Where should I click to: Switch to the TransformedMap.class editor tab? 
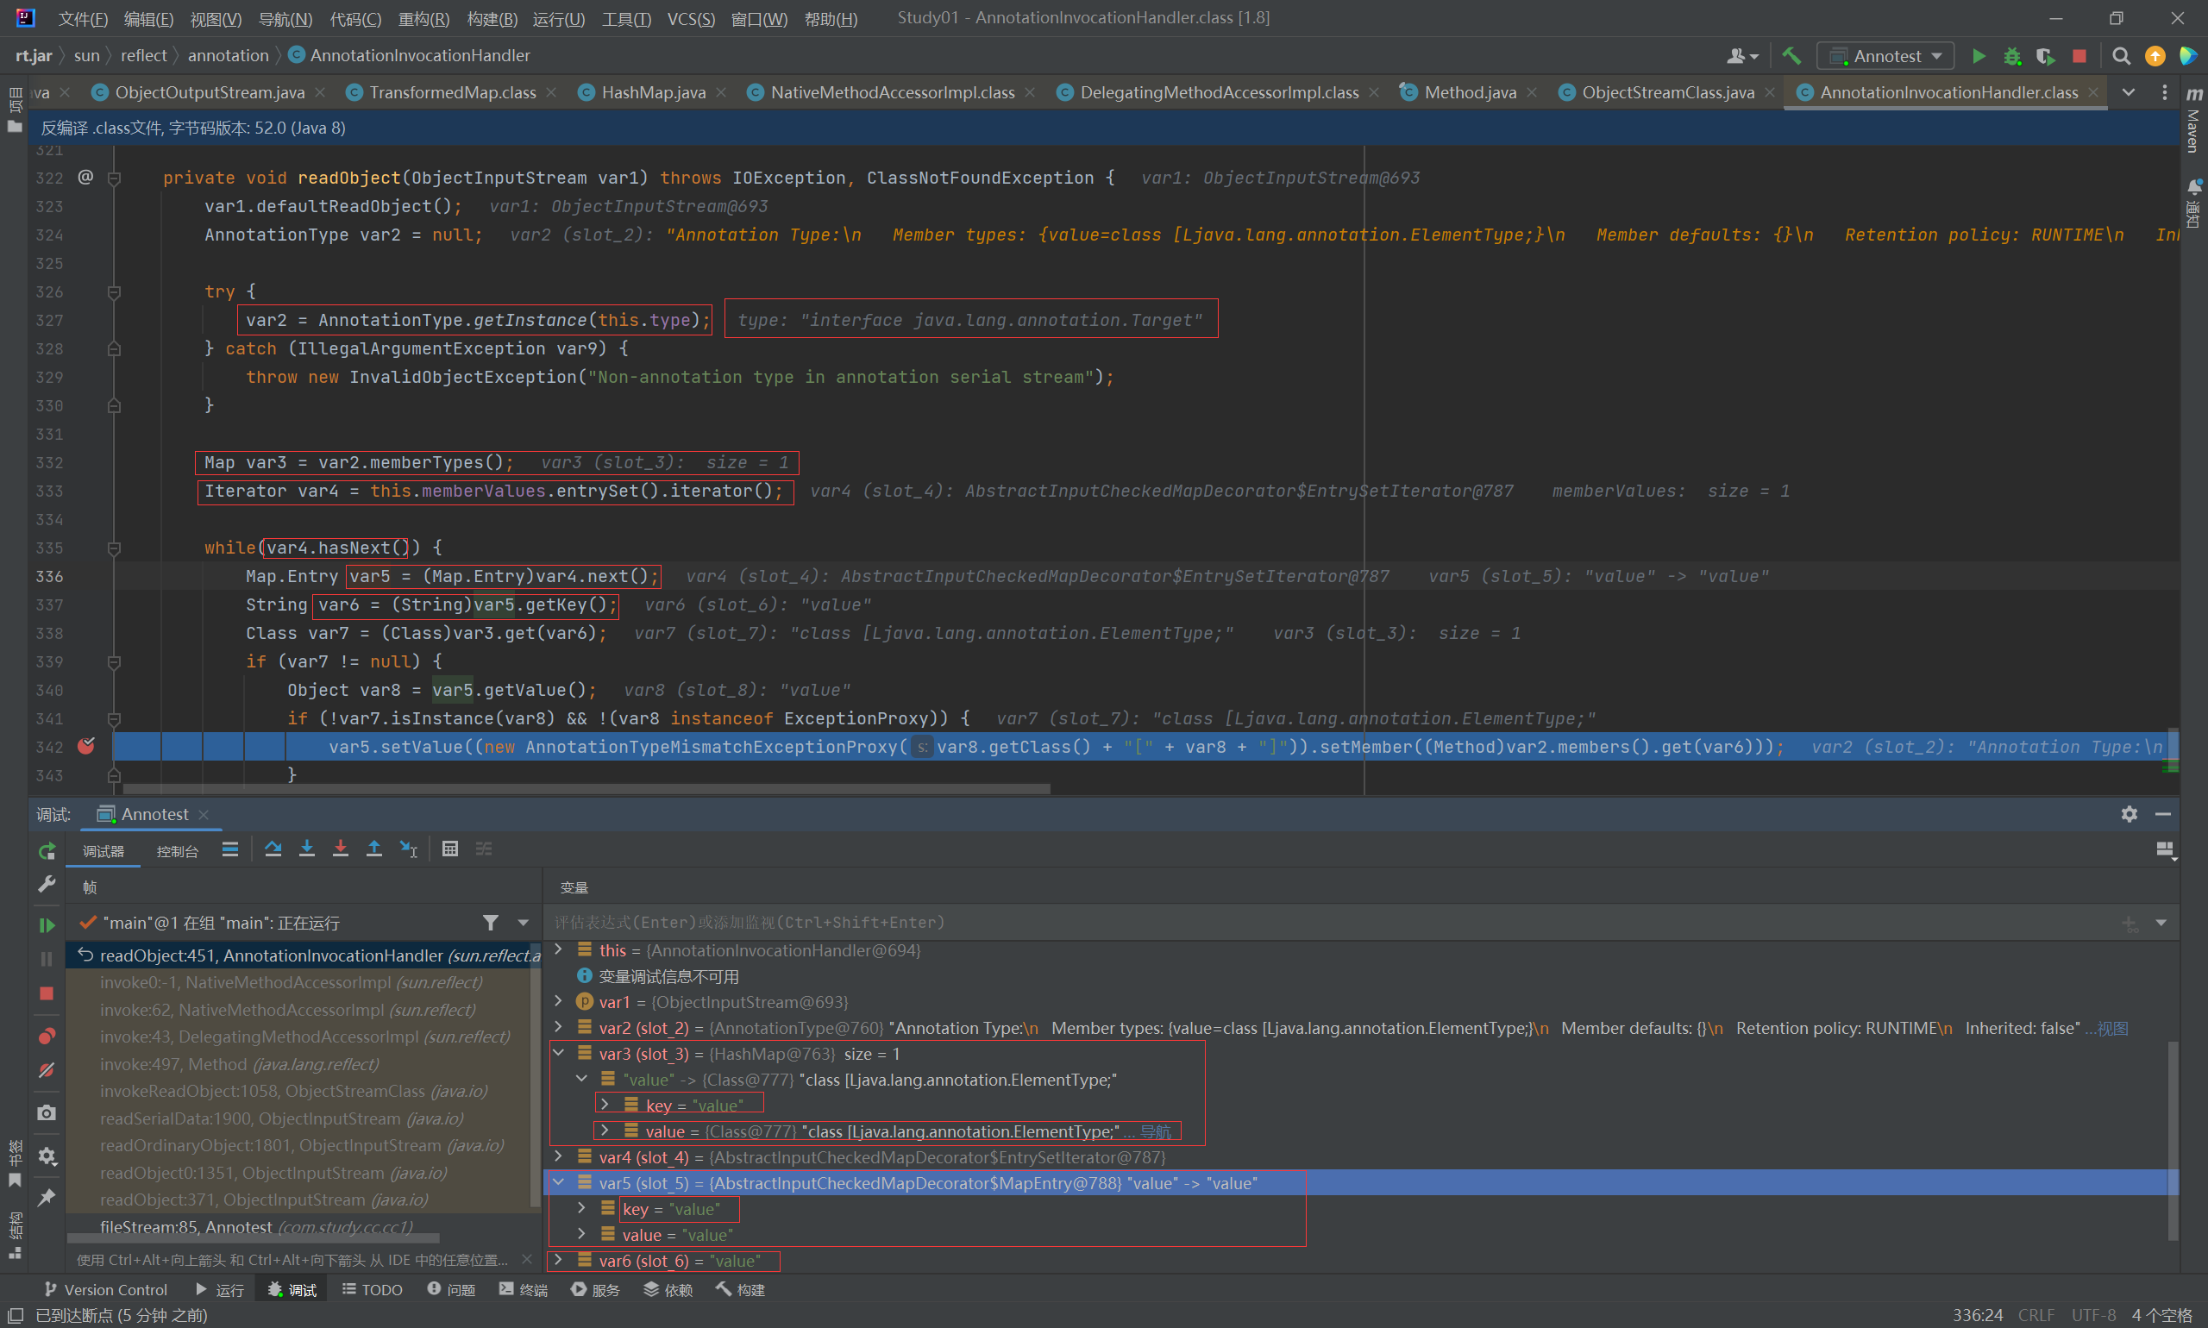452,92
